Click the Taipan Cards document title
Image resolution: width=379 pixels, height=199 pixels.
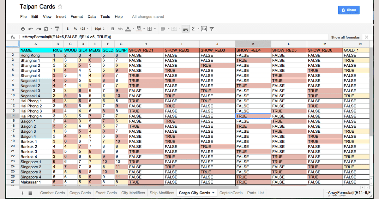(37, 7)
